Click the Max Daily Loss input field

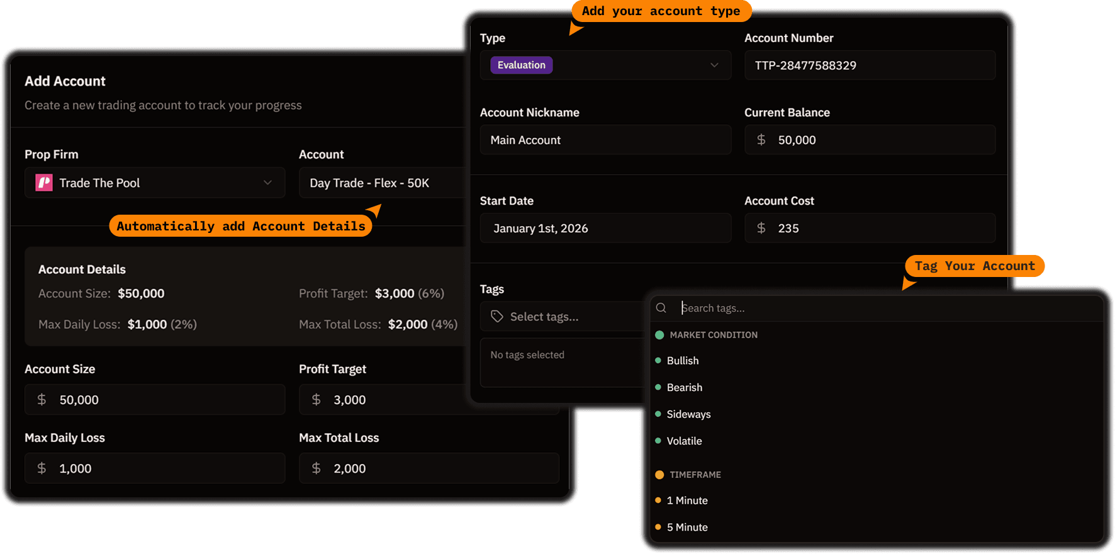155,468
